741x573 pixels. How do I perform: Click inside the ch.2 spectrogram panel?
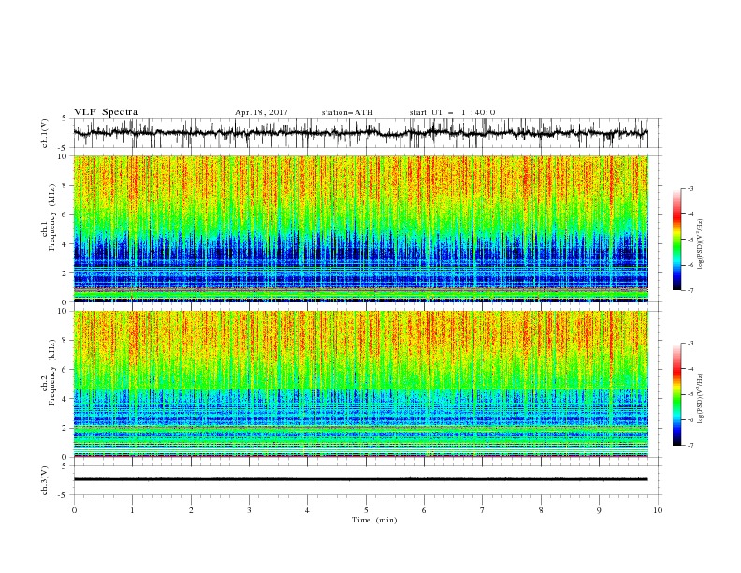tap(360, 384)
